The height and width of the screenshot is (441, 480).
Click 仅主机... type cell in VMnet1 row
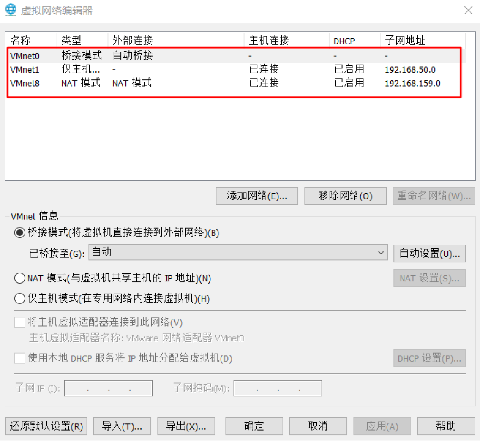click(x=80, y=69)
